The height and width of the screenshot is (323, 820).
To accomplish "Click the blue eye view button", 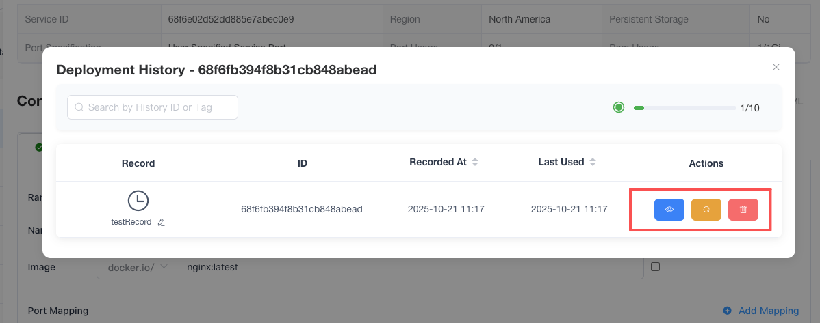I will [x=669, y=210].
